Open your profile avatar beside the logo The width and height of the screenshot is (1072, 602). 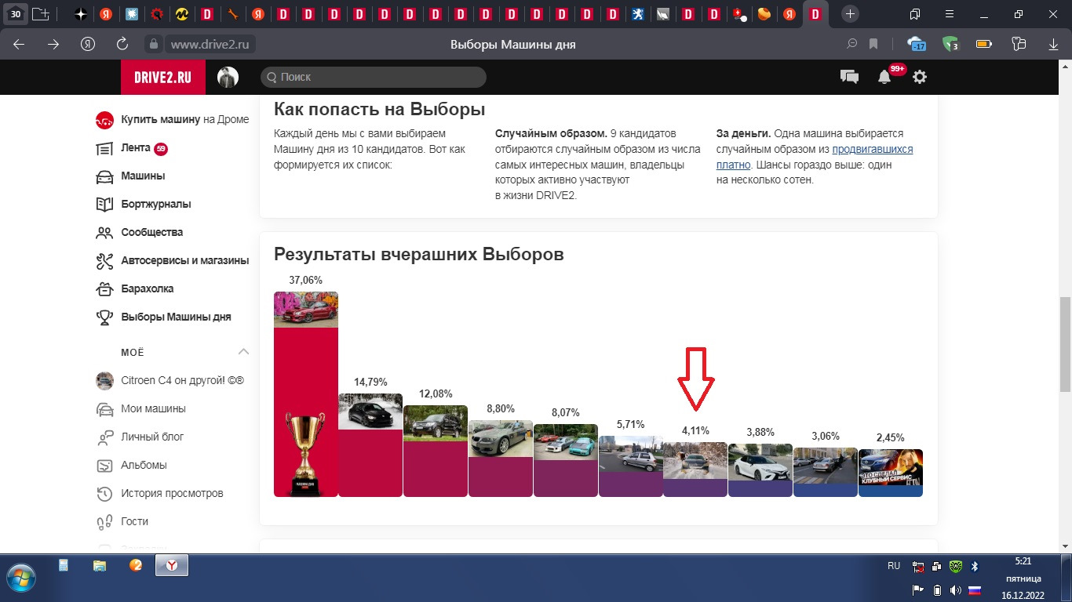(228, 77)
